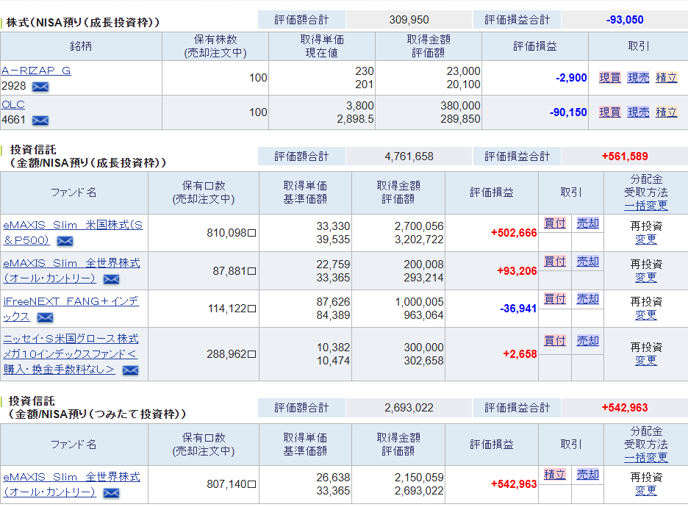Click the mail icon beside OLC 4661
This screenshot has height=507, width=688.
click(40, 121)
